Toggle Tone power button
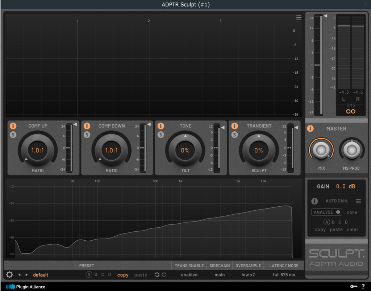The width and height of the screenshot is (371, 291). pyautogui.click(x=161, y=126)
